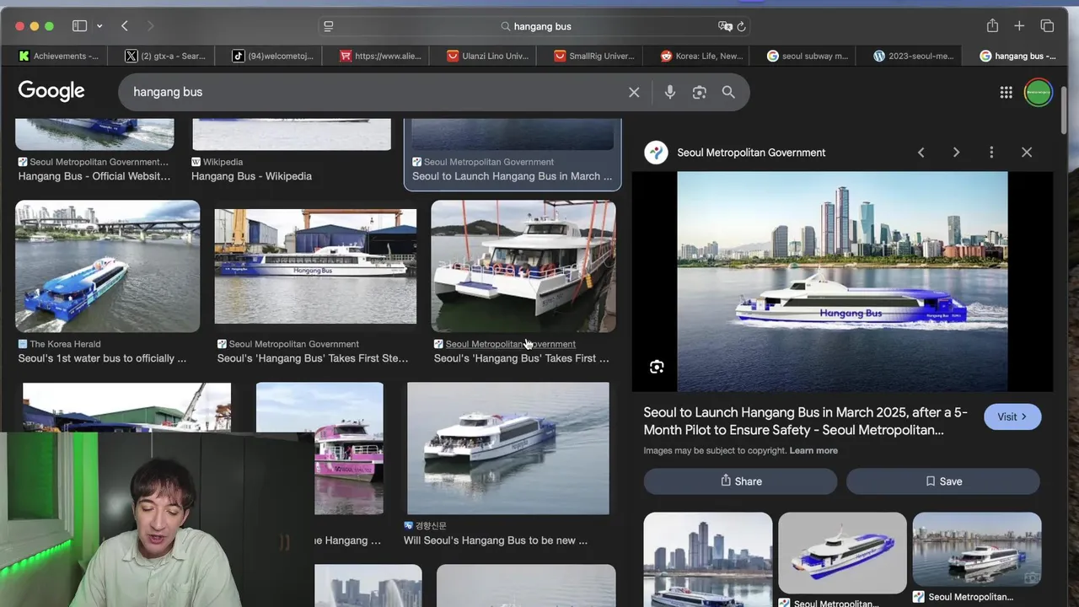Open related rendered blue-white ferry image
The width and height of the screenshot is (1079, 607).
(842, 553)
